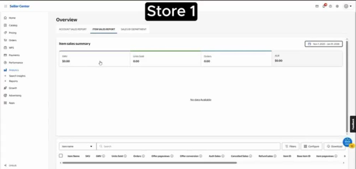This screenshot has height=169, width=356.
Task: Open the Feedback side tab
Action: (x=353, y=124)
